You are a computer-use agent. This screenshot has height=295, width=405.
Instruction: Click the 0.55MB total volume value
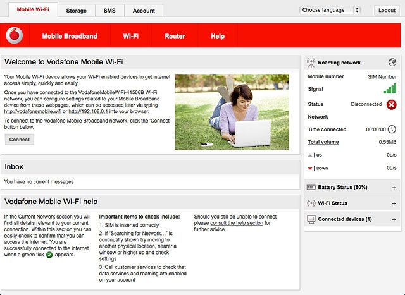pos(387,142)
